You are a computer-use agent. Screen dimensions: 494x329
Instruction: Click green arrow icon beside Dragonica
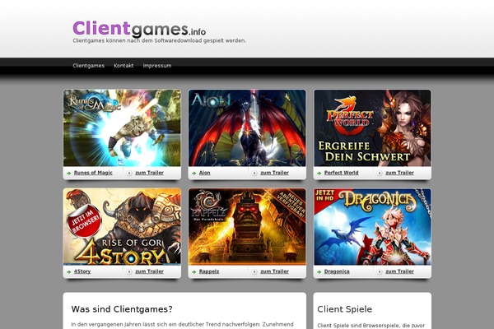tap(319, 271)
